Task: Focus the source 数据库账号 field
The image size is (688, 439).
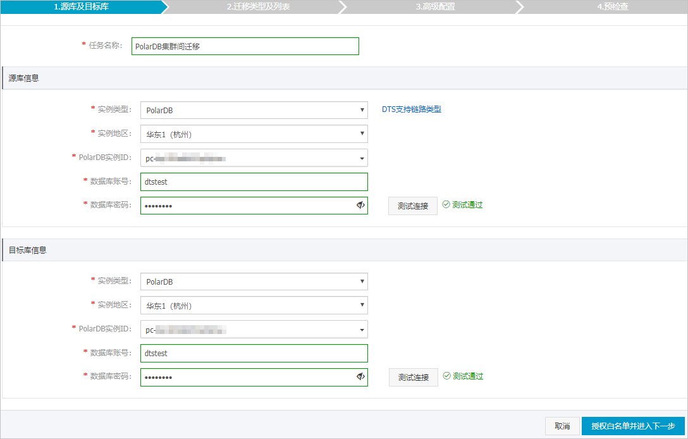Action: [x=254, y=182]
